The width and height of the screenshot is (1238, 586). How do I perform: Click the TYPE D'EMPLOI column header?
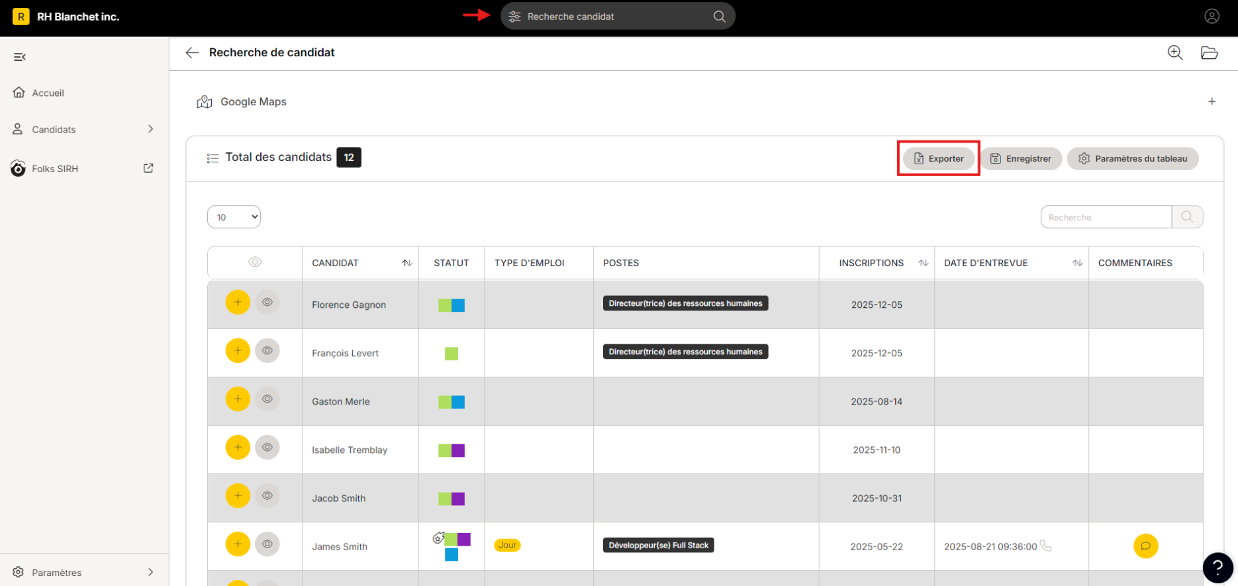pos(529,263)
